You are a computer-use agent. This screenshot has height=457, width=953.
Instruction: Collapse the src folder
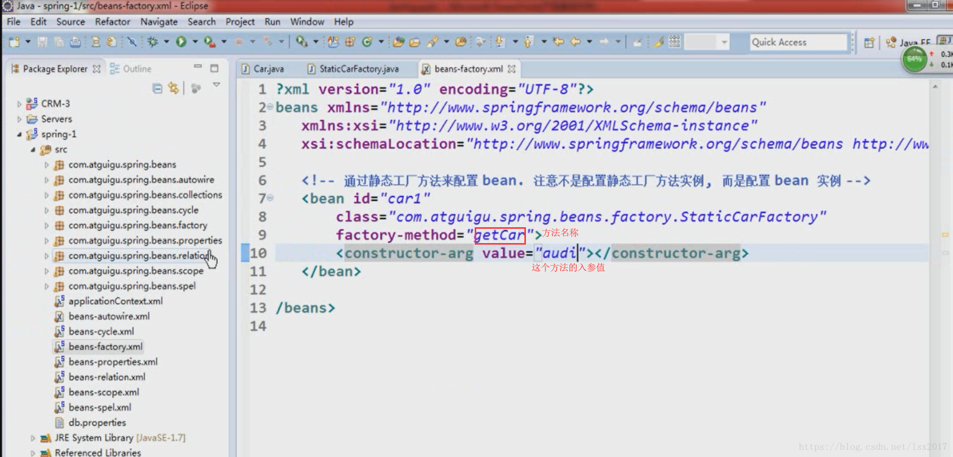point(33,150)
